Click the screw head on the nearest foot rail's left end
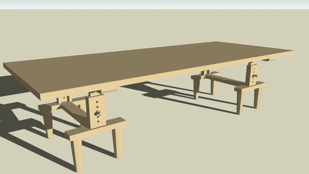The image size is (309, 174). coord(75,130)
